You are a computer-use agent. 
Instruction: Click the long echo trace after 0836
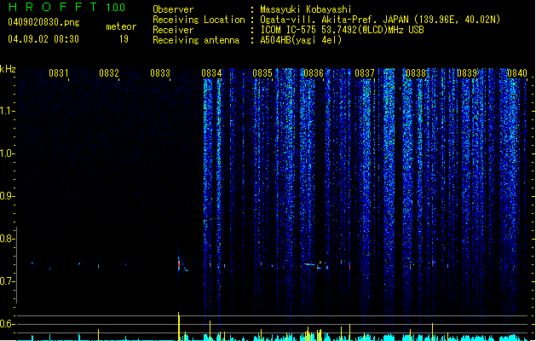pyautogui.click(x=316, y=265)
